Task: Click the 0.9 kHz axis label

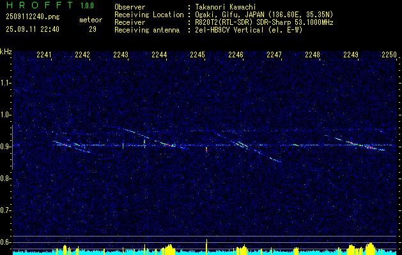Action: click(x=6, y=147)
